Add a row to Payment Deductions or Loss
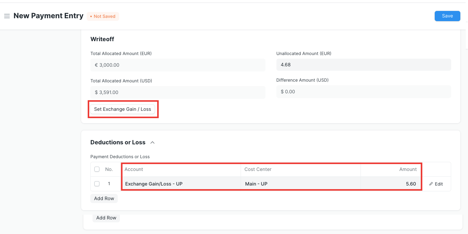 pos(104,198)
